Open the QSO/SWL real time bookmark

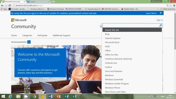(111, 9)
